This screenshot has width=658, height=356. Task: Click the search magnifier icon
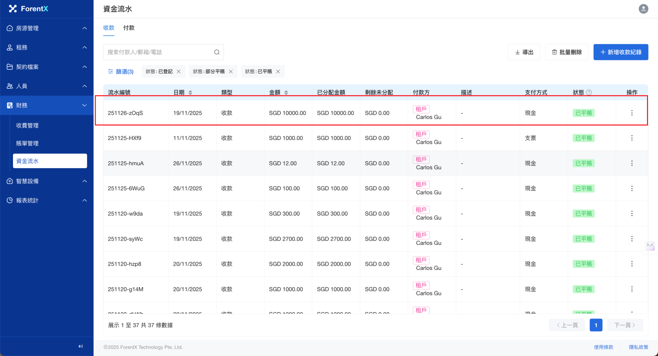(x=217, y=52)
